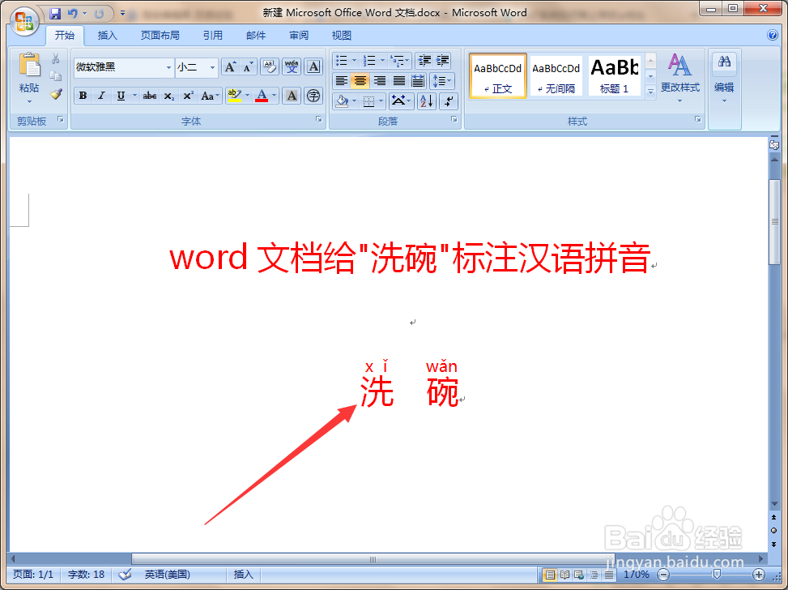Toggle paragraph marks visibility
The image size is (788, 590).
448,101
